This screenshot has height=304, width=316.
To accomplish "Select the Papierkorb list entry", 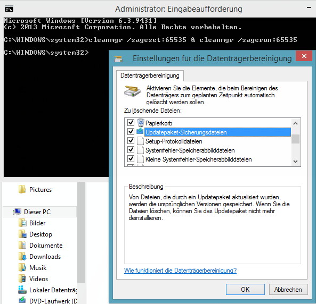I will click(159, 123).
